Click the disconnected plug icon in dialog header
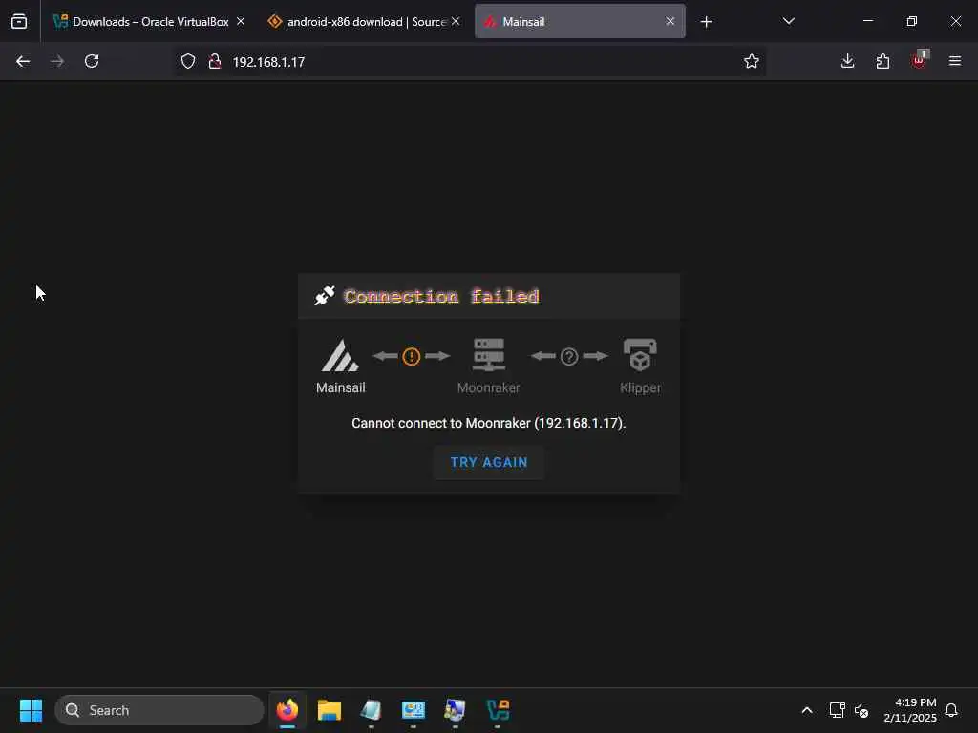 tap(325, 296)
